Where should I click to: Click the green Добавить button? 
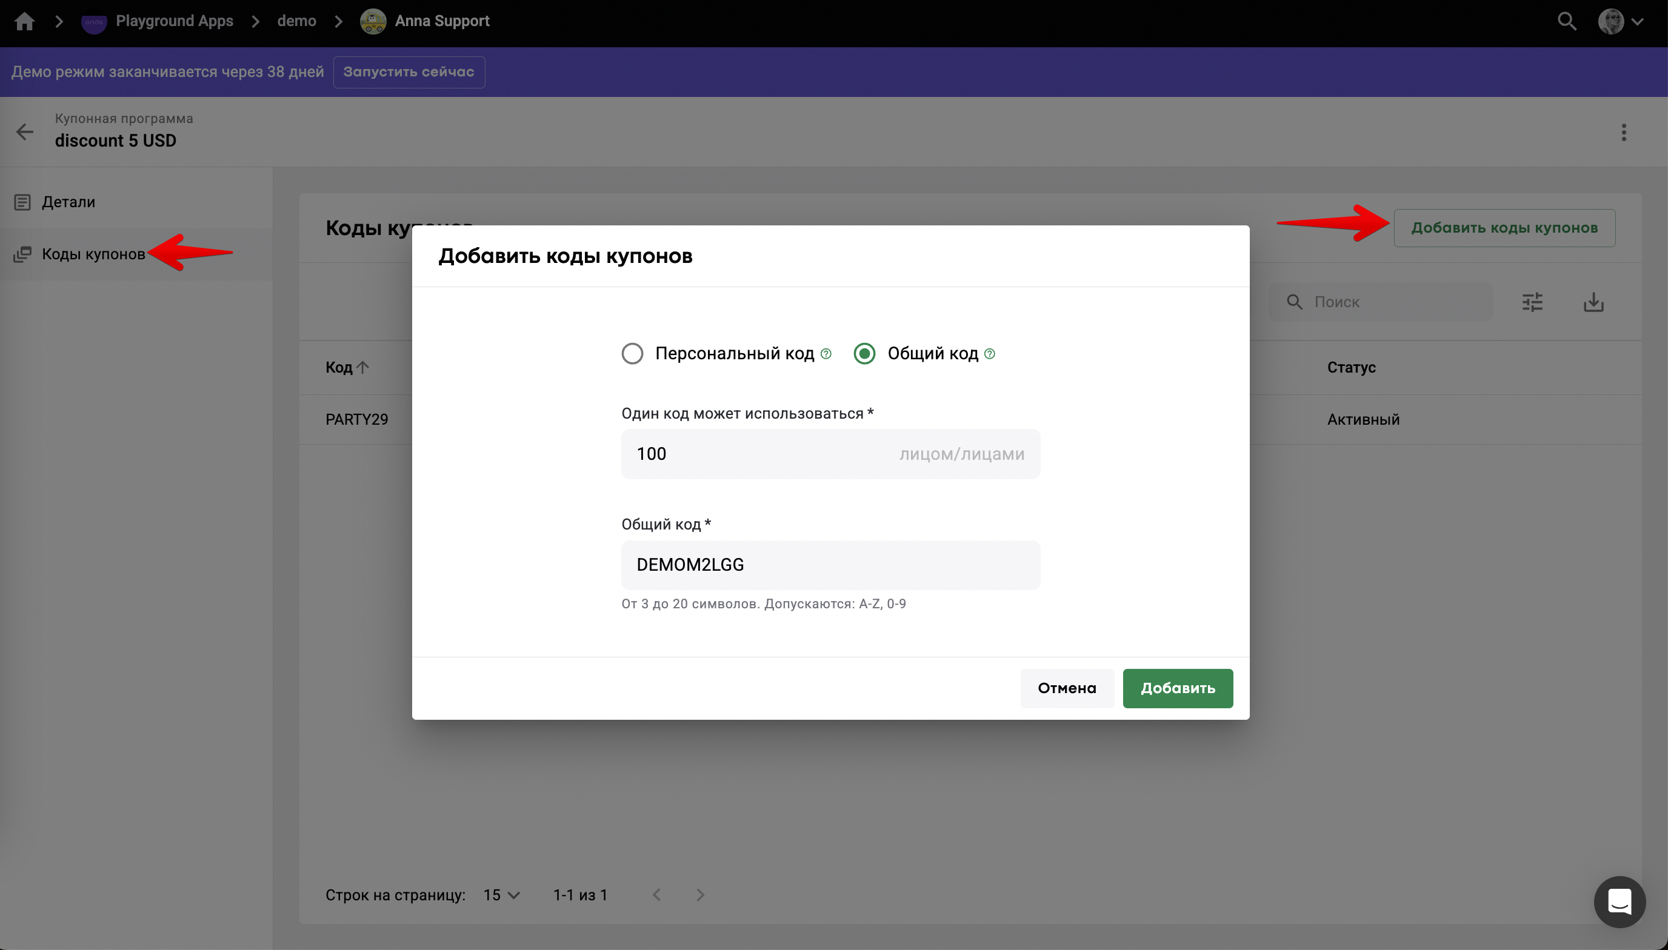click(x=1177, y=688)
